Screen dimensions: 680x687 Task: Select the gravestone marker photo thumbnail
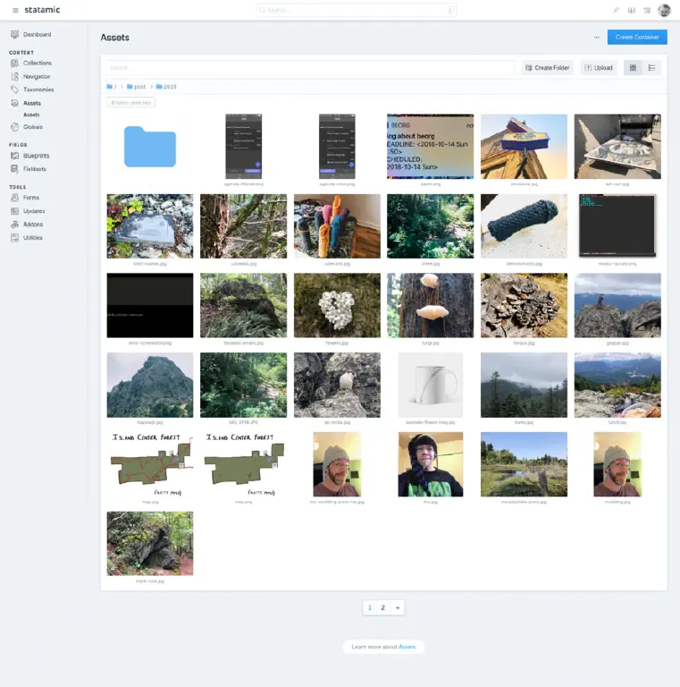[x=149, y=226]
